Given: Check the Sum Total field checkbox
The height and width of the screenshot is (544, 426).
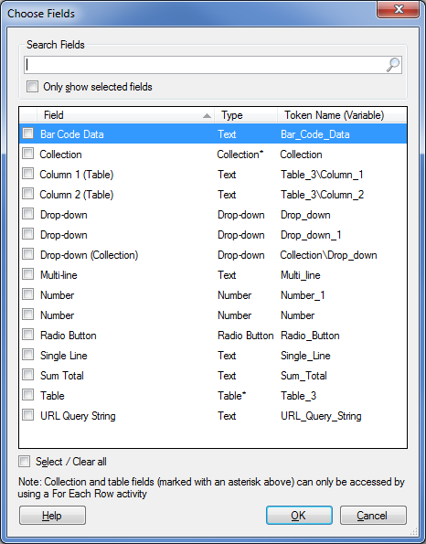Looking at the screenshot, I should (x=27, y=375).
